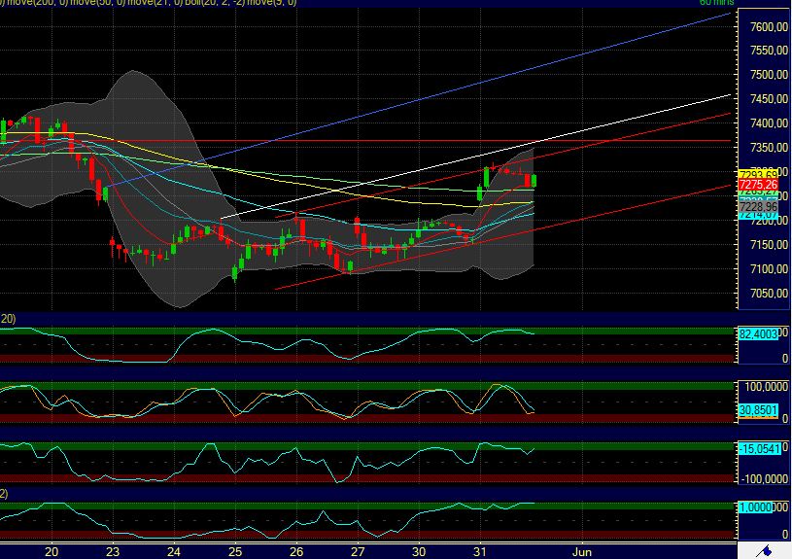This screenshot has width=792, height=559.
Task: Click the last green candlestick on chart
Action: (534, 180)
